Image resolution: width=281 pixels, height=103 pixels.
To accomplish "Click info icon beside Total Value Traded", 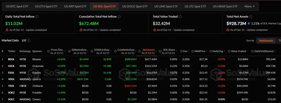I will (180, 17).
